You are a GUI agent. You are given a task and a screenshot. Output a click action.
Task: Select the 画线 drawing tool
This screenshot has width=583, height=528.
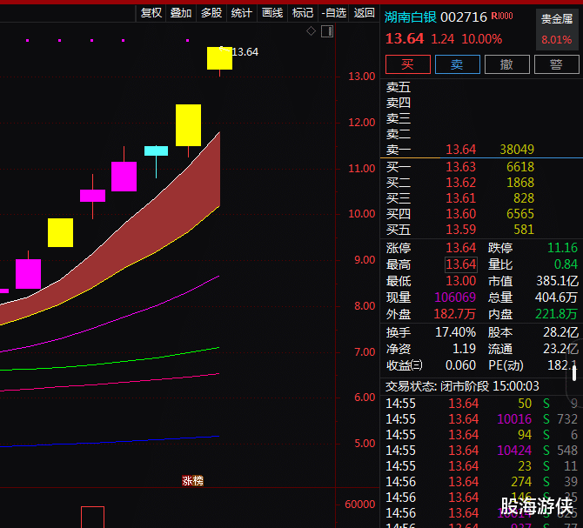click(272, 13)
